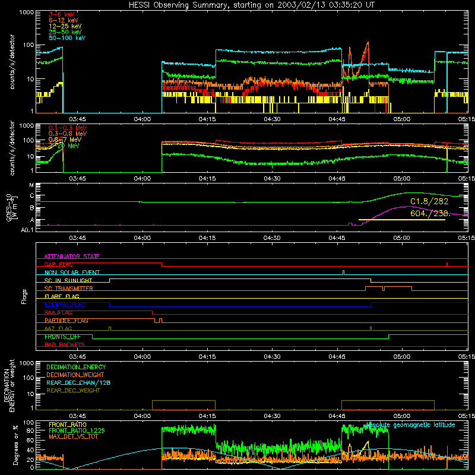Select the FLARE_FLAG label
The height and width of the screenshot is (475, 475).
click(x=62, y=296)
